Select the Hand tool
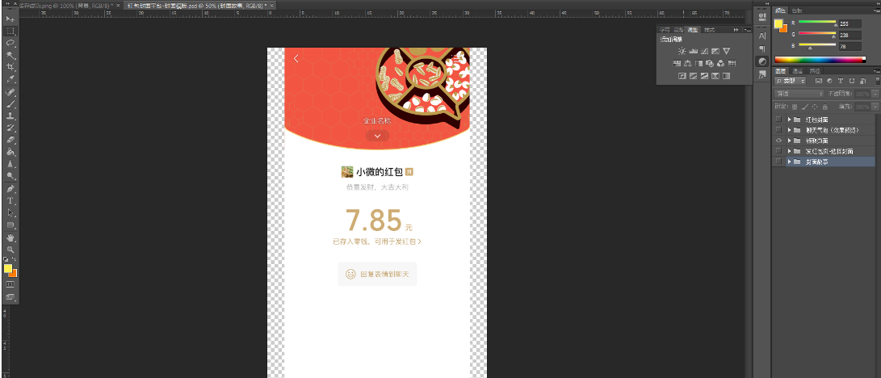881x378 pixels. point(10,237)
